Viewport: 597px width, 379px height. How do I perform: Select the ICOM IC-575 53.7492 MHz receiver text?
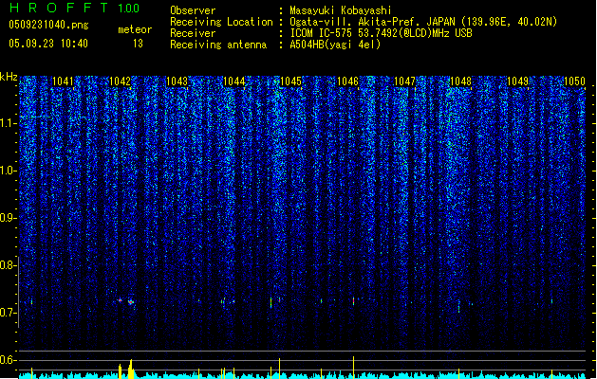[381, 33]
